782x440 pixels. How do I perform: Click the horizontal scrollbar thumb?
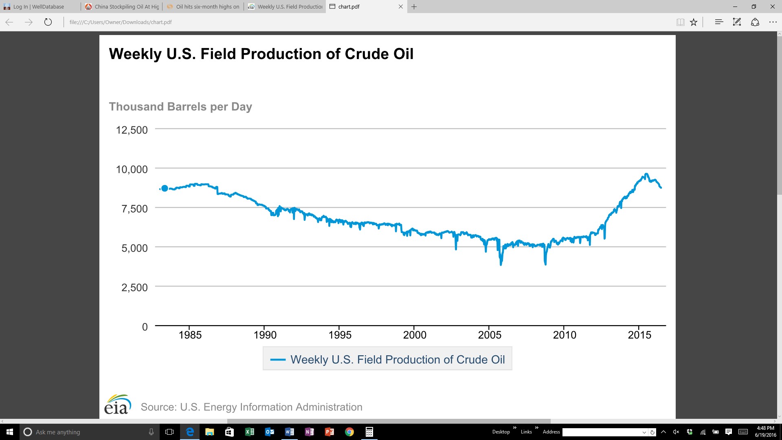tap(389, 421)
